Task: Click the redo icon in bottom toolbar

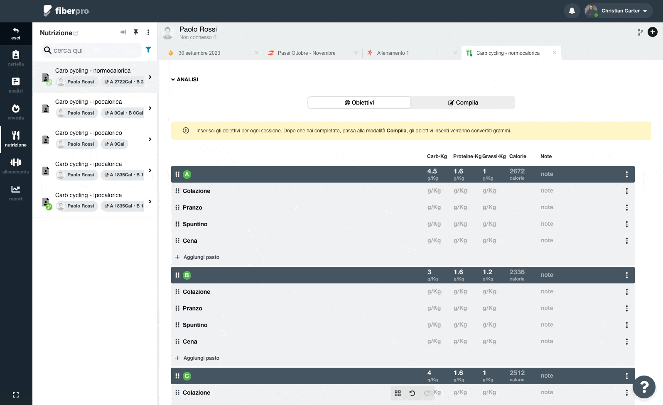Action: click(427, 393)
